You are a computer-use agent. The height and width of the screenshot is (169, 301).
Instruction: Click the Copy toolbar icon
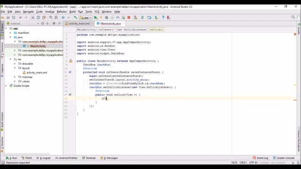tap(39, 18)
